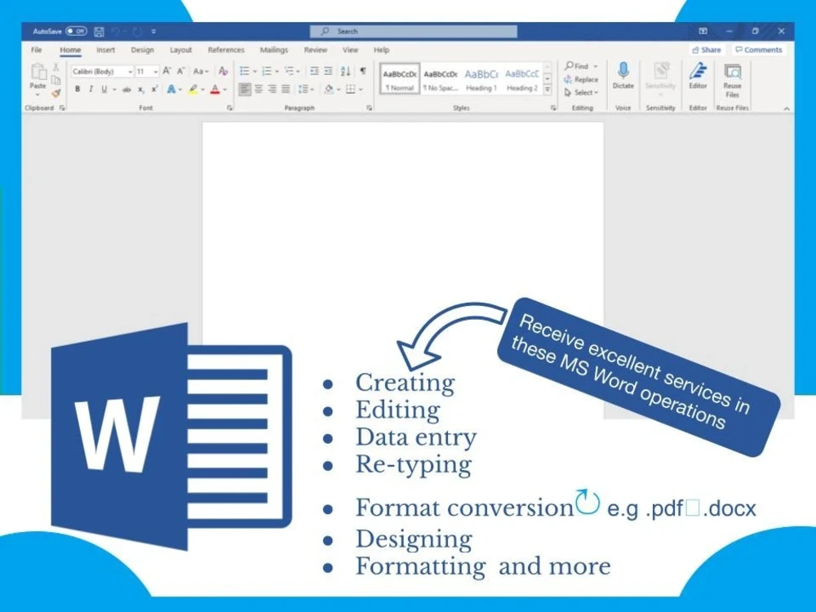Toggle Underline formatting
816x612 pixels.
pyautogui.click(x=104, y=90)
